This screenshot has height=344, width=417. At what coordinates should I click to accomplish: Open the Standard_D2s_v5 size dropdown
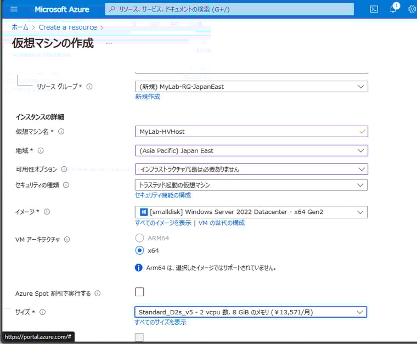point(251,312)
